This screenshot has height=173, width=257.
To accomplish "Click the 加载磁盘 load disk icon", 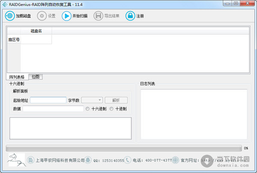I will (x=10, y=16).
